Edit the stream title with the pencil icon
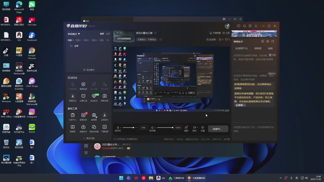The image size is (324, 182). pyautogui.click(x=156, y=33)
